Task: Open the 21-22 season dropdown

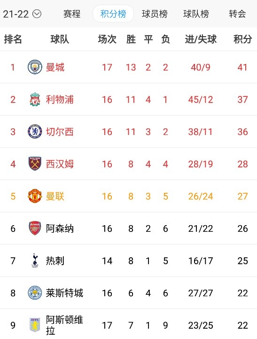Action: [22, 14]
